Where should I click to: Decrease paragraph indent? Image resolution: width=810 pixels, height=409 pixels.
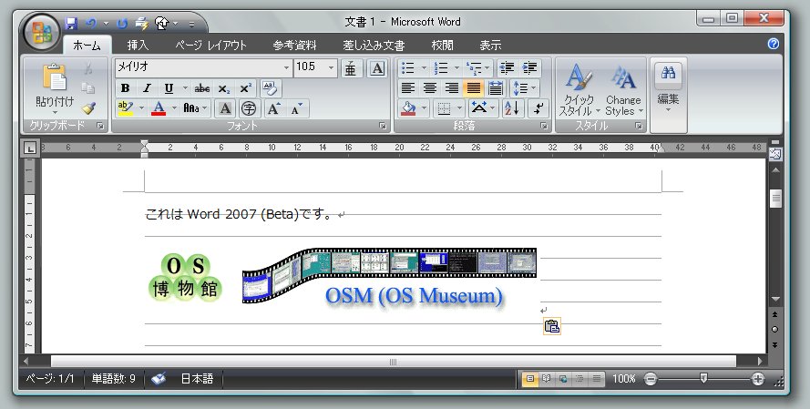508,67
